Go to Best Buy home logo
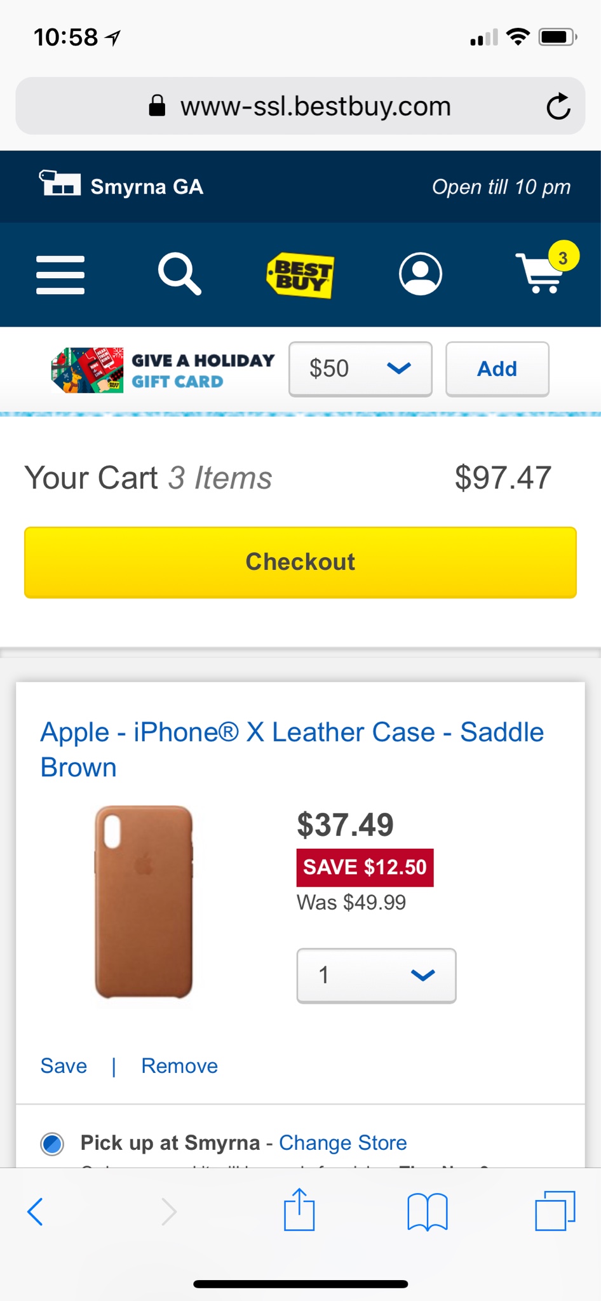Screen dimensions: 601x1301 tap(300, 275)
